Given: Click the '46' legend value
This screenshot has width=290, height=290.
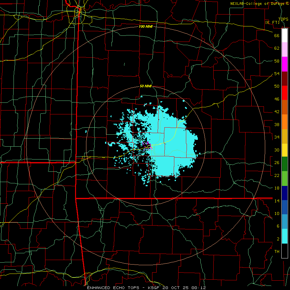Looking at the screenshot, I should click(x=277, y=99).
